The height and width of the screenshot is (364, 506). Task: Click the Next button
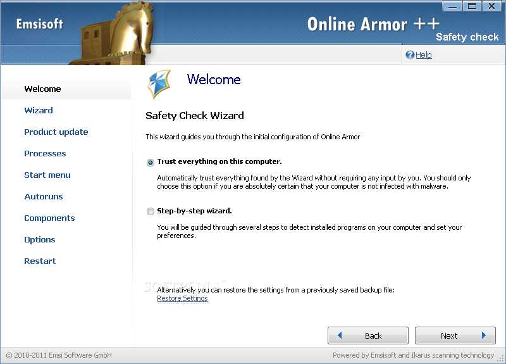pos(455,336)
